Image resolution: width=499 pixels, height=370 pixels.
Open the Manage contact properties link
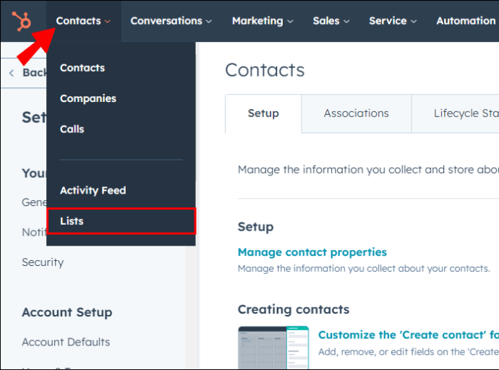(x=312, y=252)
